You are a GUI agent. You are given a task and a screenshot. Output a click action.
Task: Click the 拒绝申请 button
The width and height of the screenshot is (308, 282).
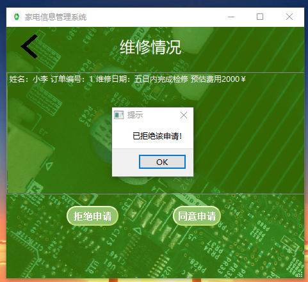[92, 216]
